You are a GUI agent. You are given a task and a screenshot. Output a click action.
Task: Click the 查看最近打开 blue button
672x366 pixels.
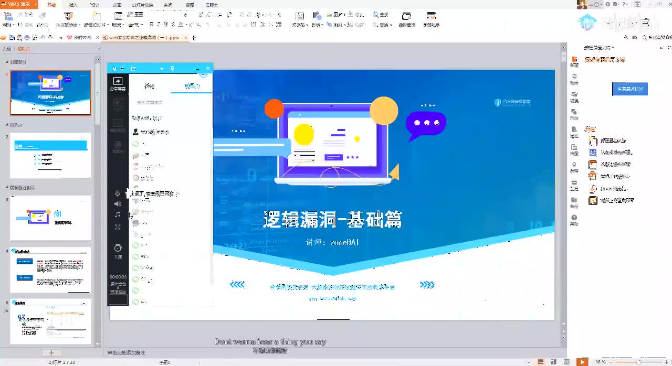[x=629, y=89]
